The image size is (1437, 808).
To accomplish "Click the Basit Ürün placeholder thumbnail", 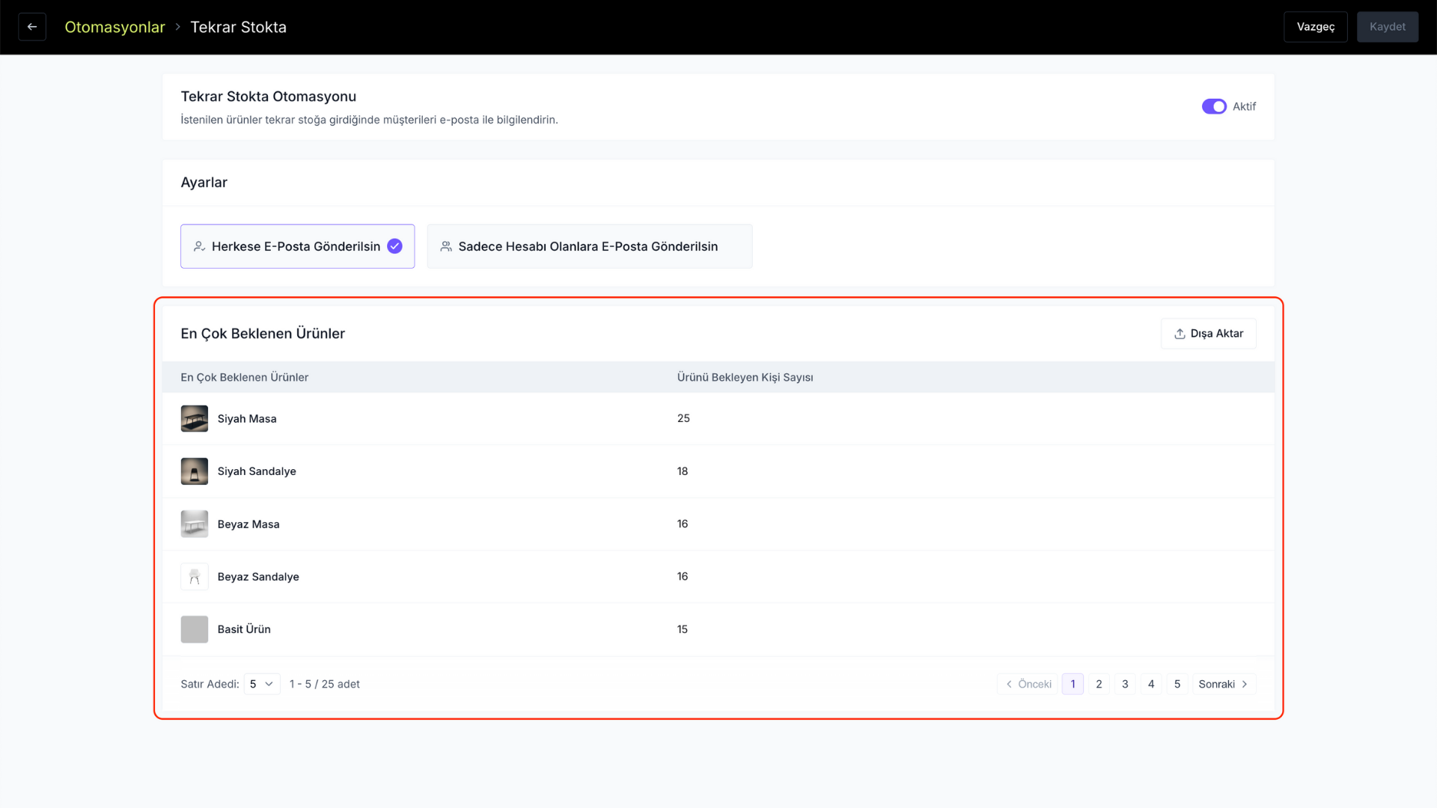I will click(x=195, y=629).
